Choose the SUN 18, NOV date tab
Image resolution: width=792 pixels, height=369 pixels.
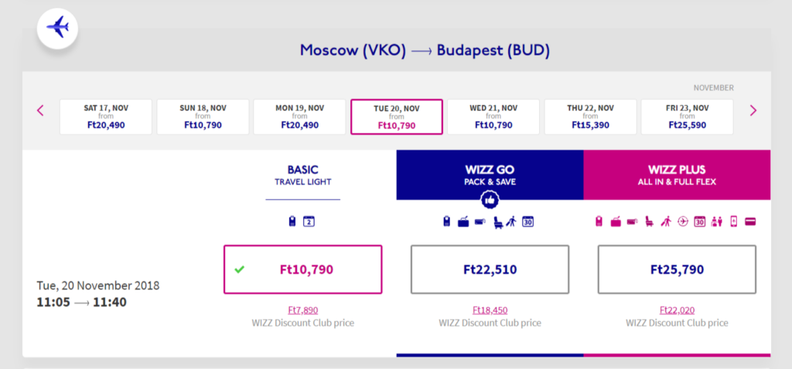tap(203, 117)
